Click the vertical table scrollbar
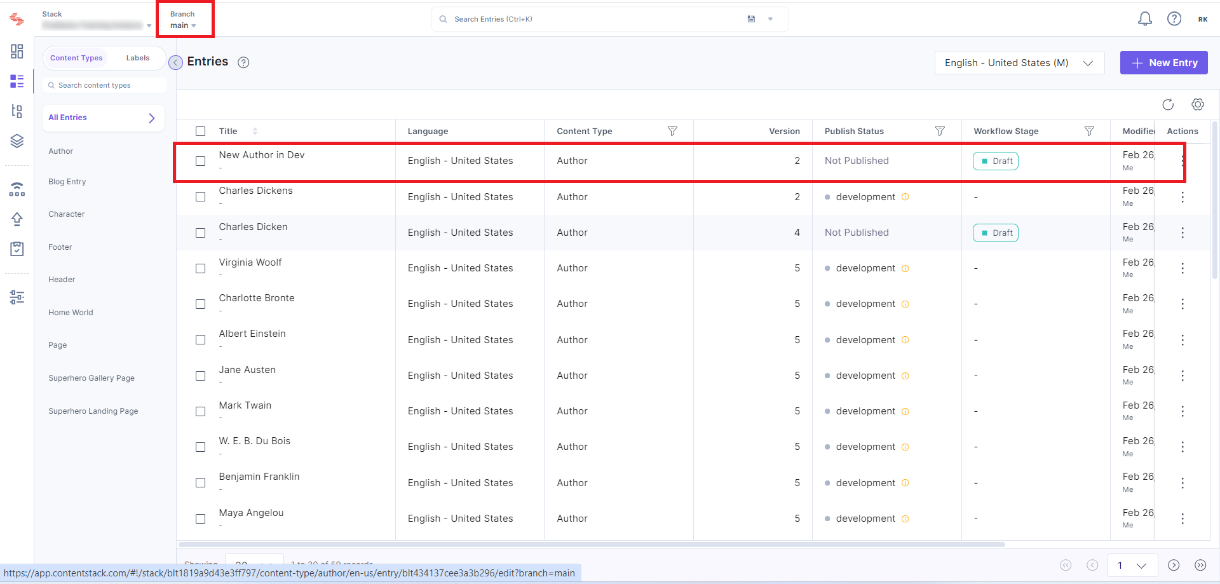The width and height of the screenshot is (1220, 584). (x=1216, y=200)
